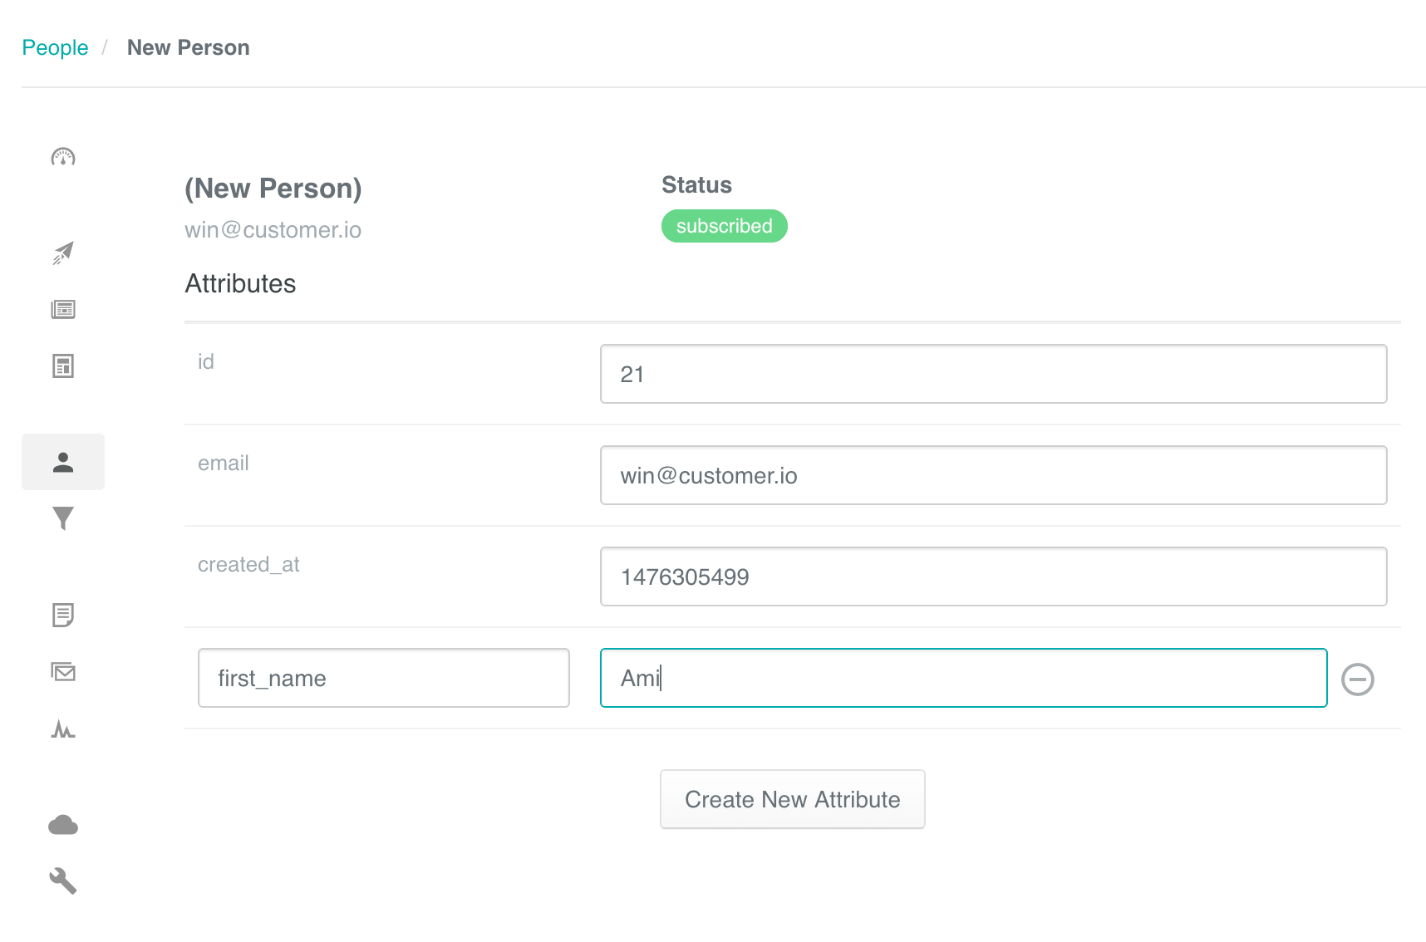Click the created_at attribute label
Screen dimensions: 1426x942
248,565
